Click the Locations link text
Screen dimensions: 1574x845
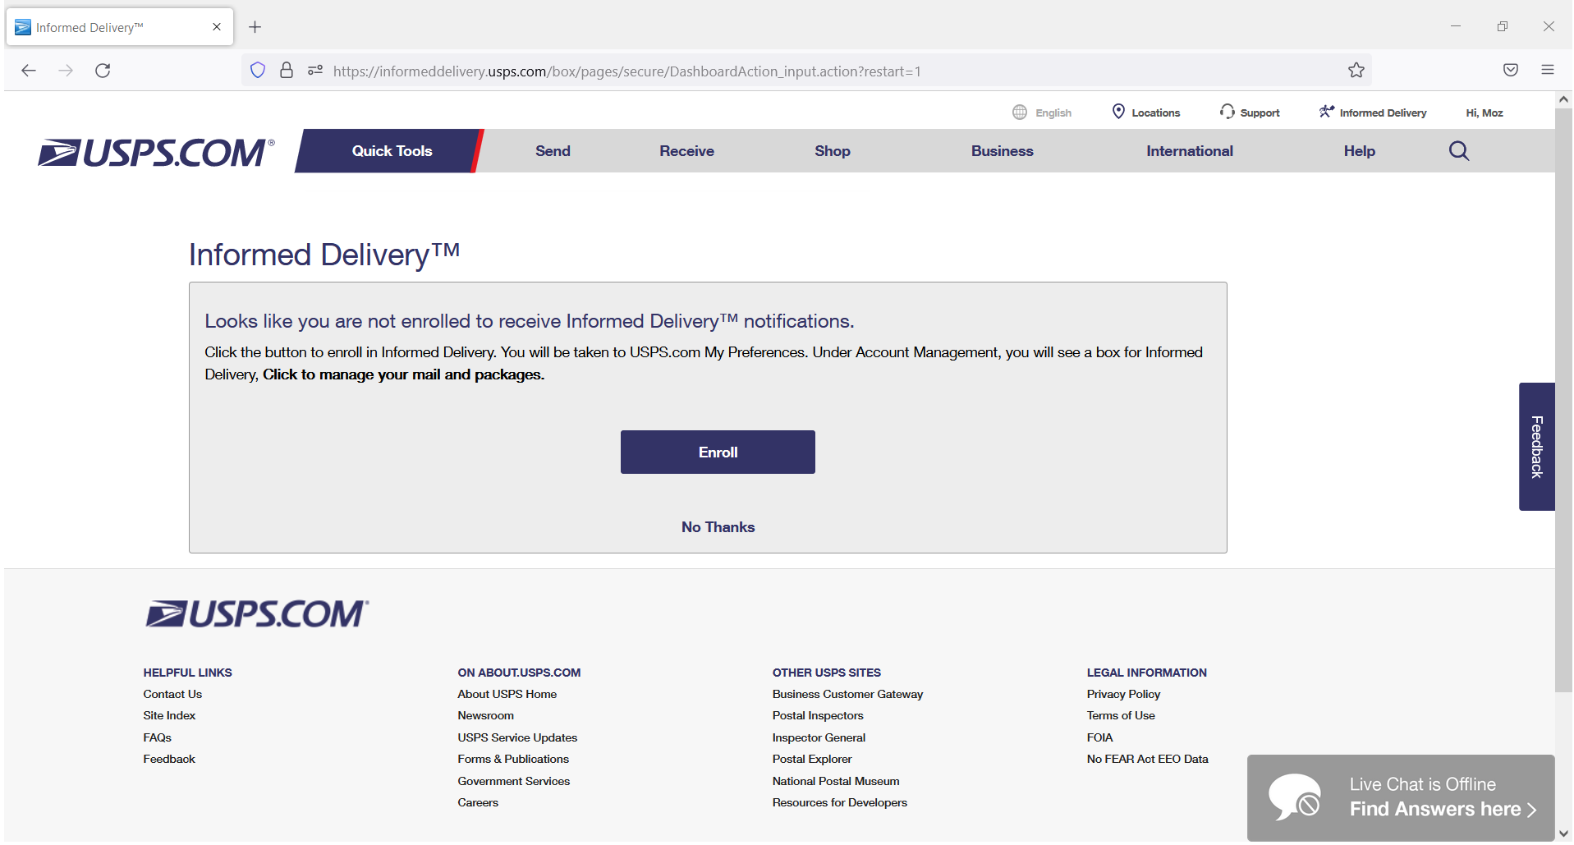pos(1155,113)
